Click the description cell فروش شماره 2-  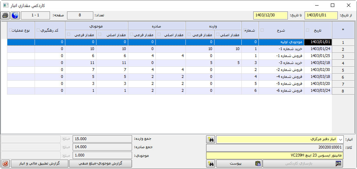coord(281,70)
